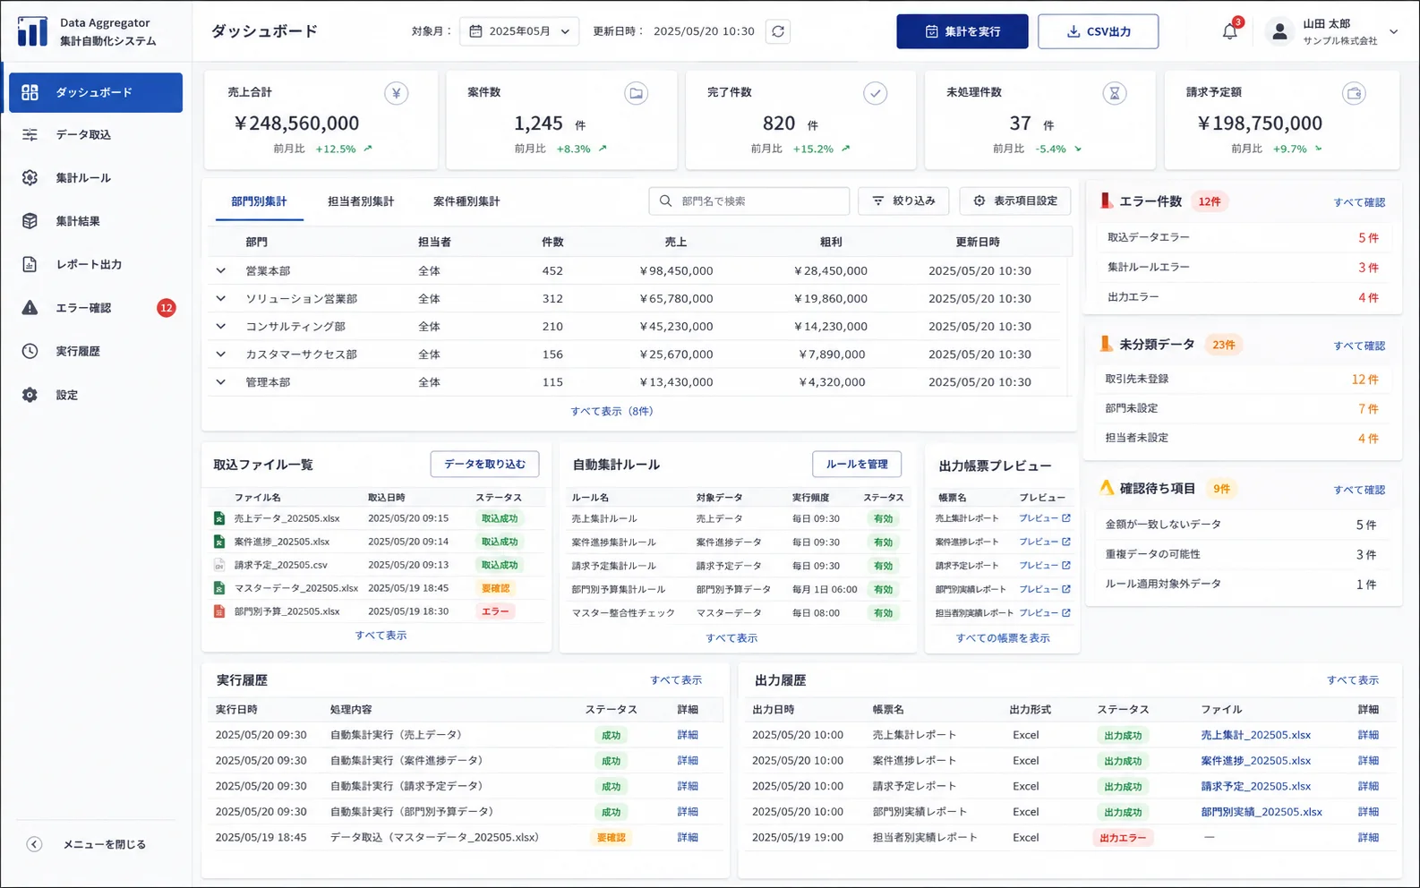The width and height of the screenshot is (1420, 888).
Task: Select 売上データ_202505.xlsx file row
Action: point(374,518)
